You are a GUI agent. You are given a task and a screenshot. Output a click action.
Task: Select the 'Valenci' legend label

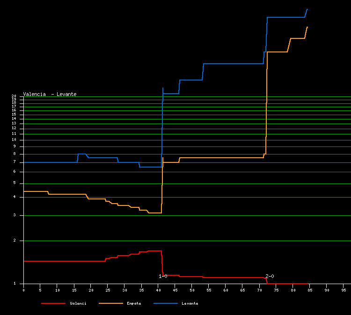pyautogui.click(x=78, y=303)
